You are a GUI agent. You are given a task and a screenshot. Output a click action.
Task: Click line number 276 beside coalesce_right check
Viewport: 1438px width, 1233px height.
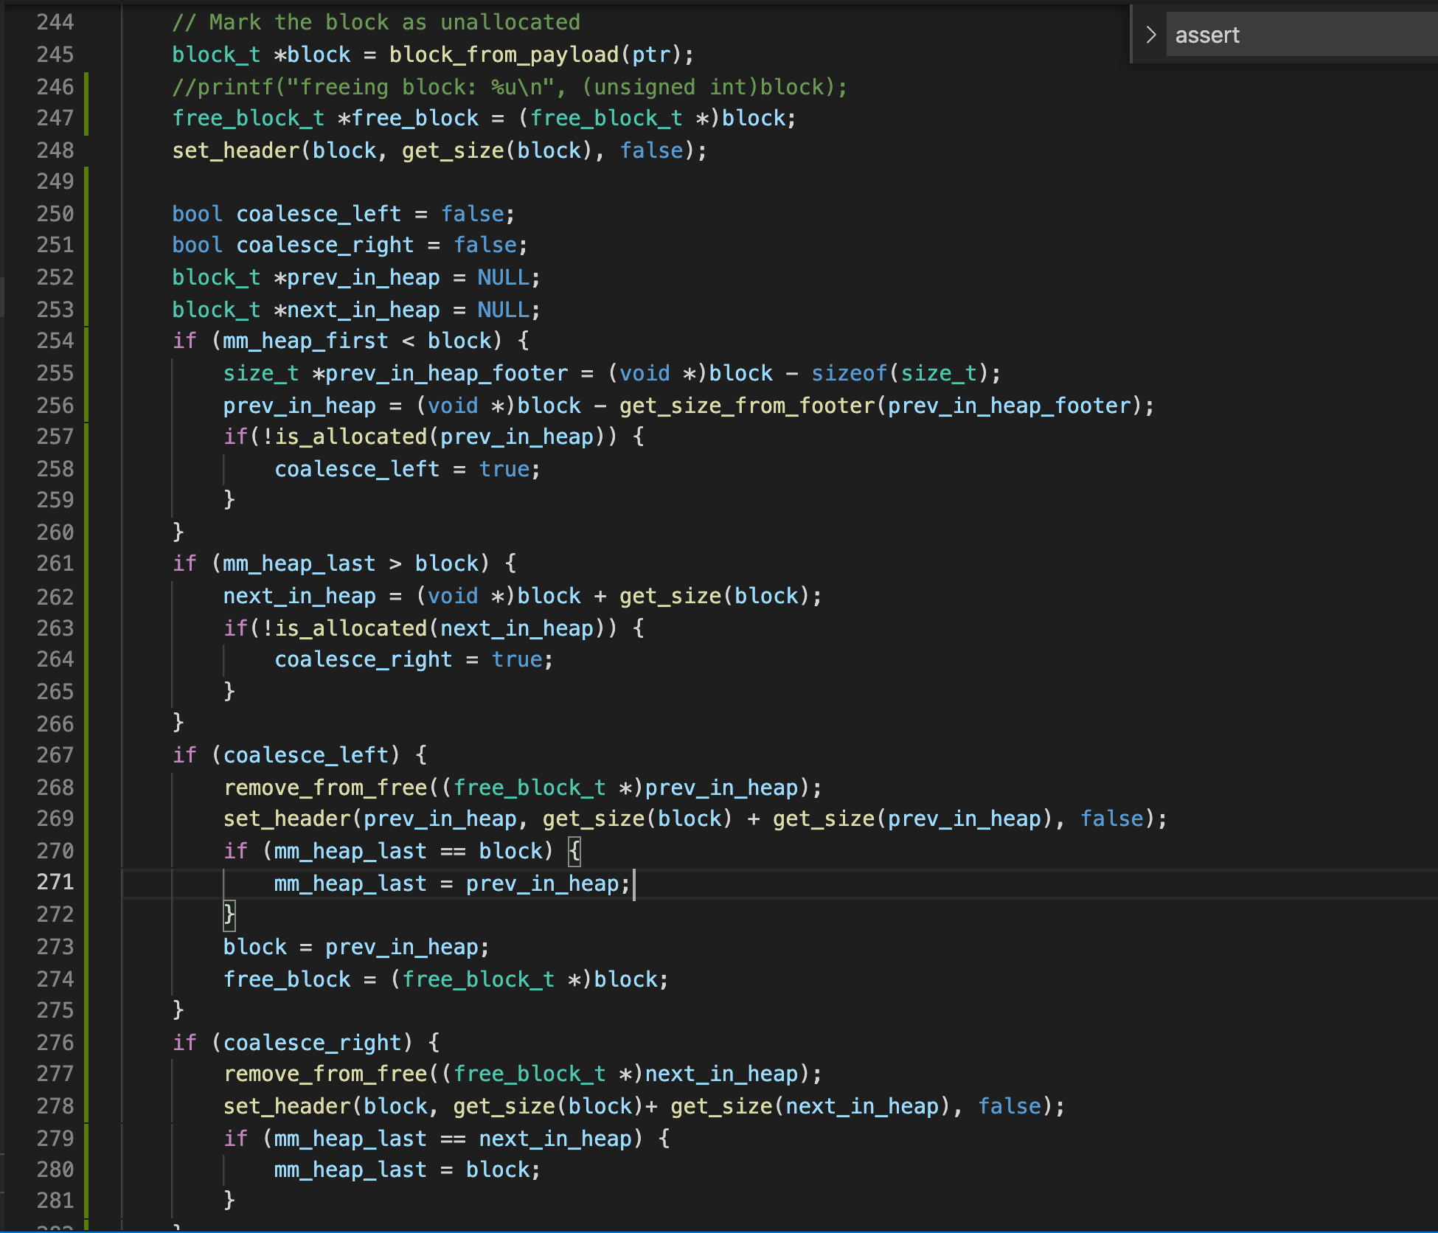click(x=55, y=1043)
